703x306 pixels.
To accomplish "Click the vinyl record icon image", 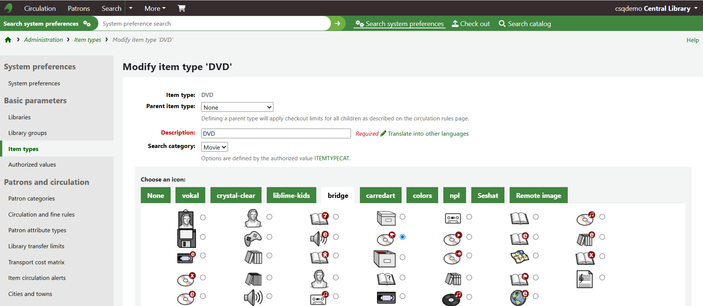I will (x=452, y=298).
